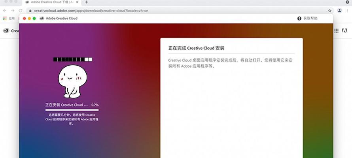Click the Creative Cloud logo on the webpage
Screen dimensions: 352x158
click(x=6, y=31)
